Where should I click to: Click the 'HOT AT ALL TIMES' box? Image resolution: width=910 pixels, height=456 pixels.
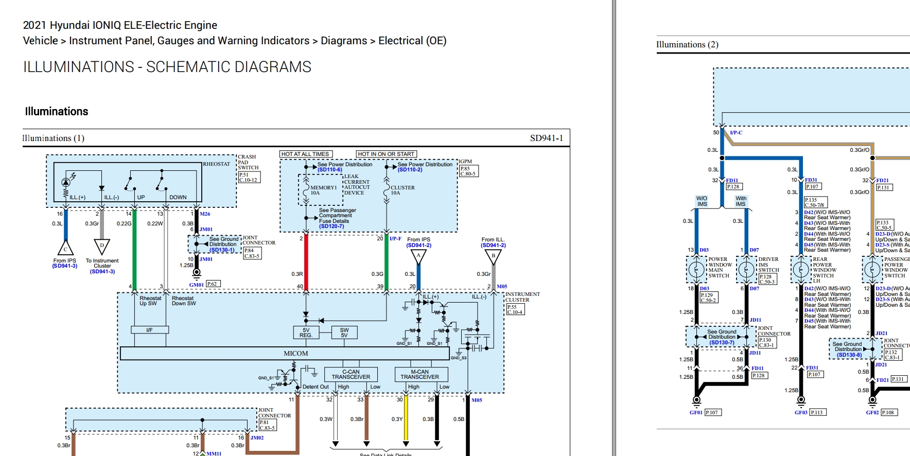click(306, 154)
